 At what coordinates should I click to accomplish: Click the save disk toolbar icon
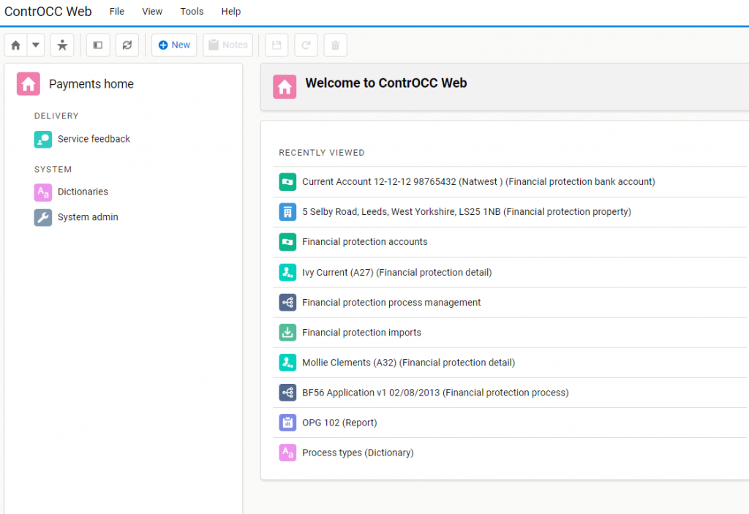click(276, 45)
